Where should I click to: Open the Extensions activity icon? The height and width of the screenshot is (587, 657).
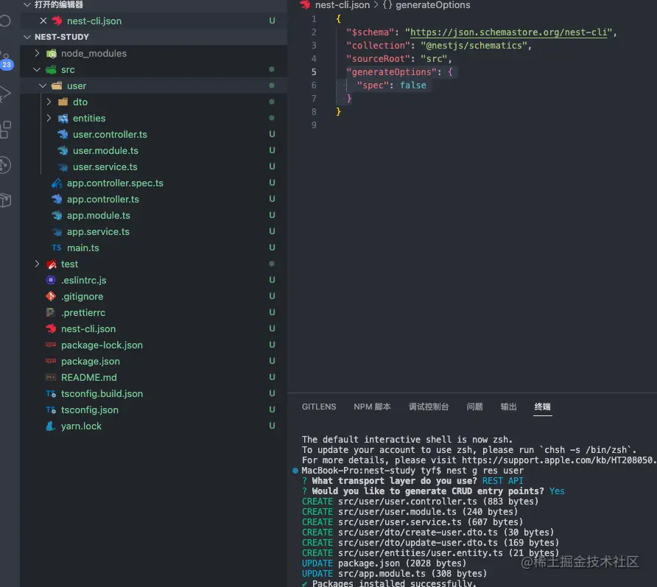tap(6, 130)
